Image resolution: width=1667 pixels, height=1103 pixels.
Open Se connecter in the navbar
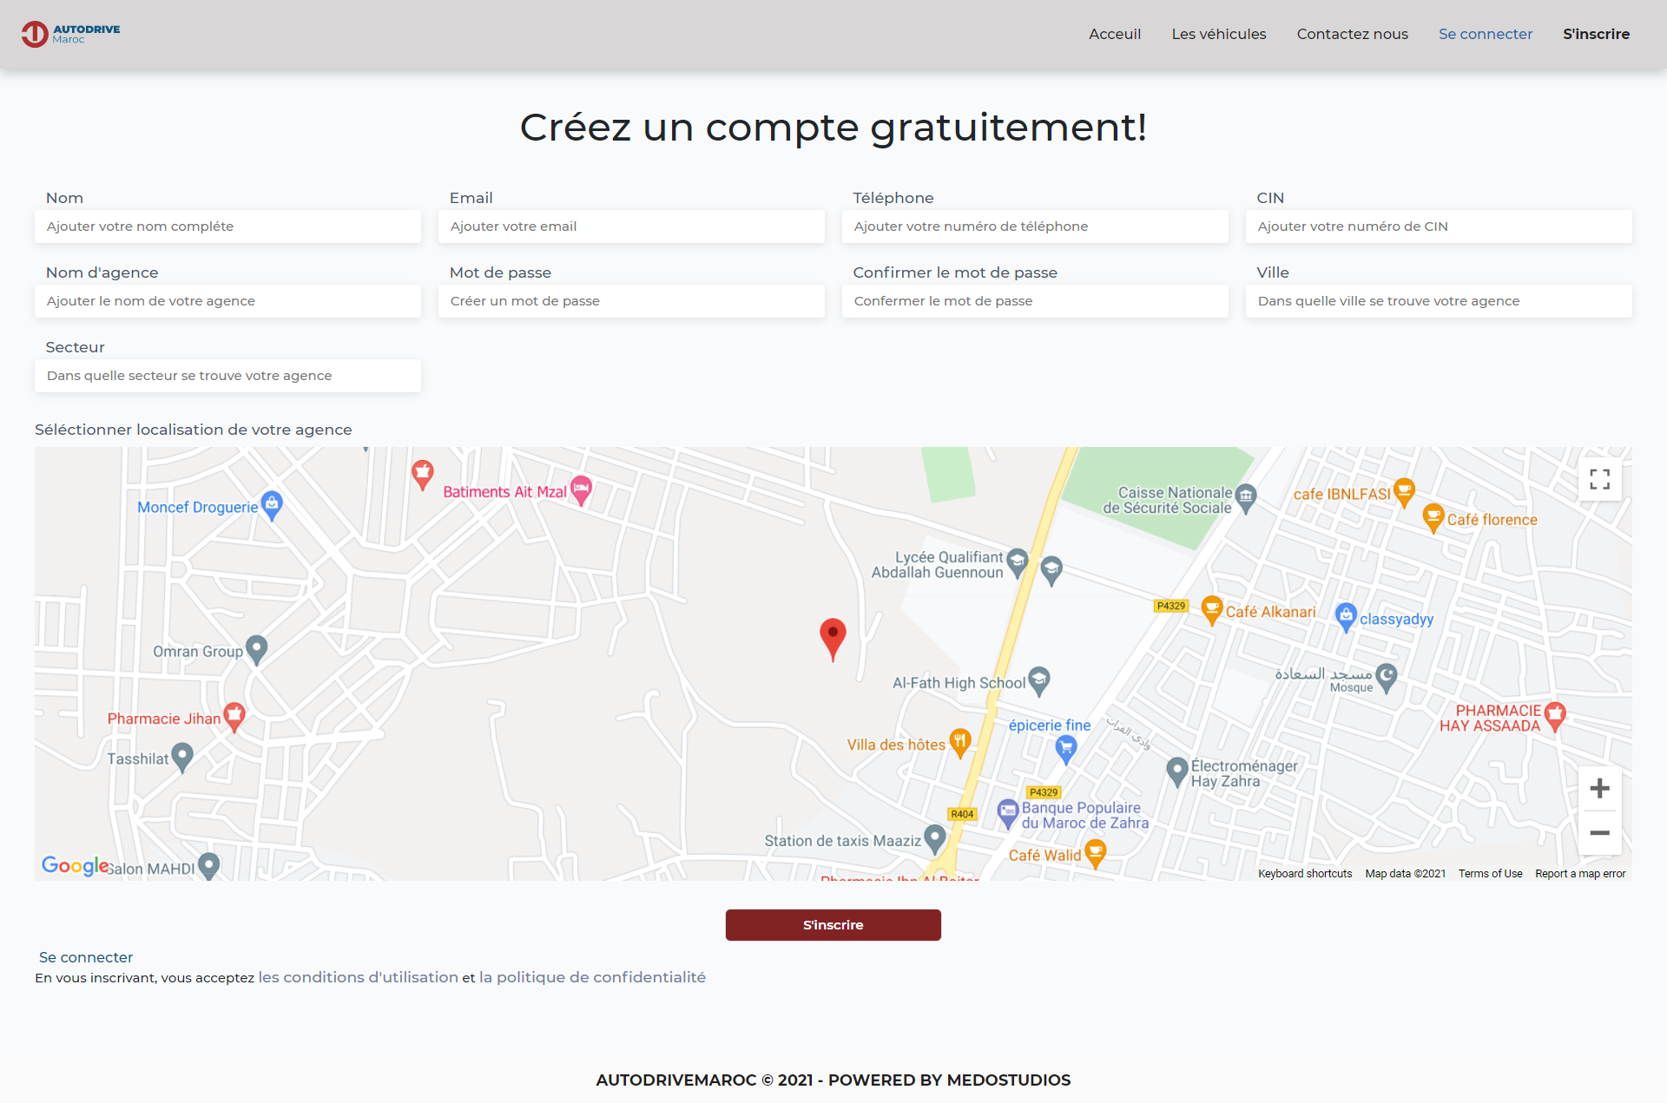[x=1485, y=34]
